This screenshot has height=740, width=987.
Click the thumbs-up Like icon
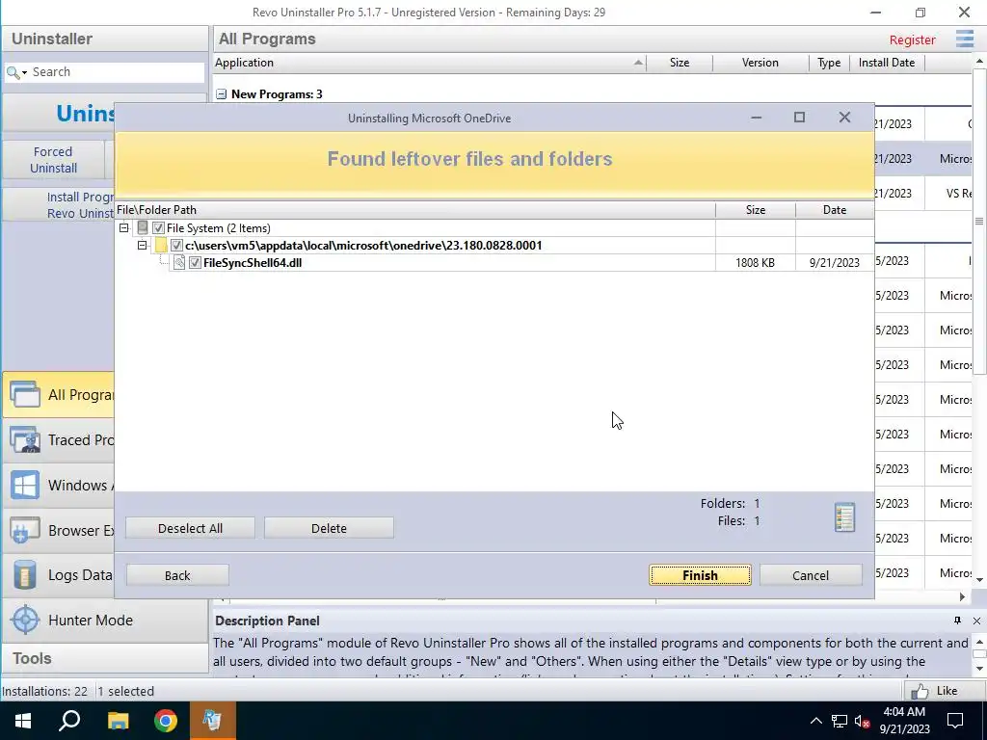click(x=920, y=691)
